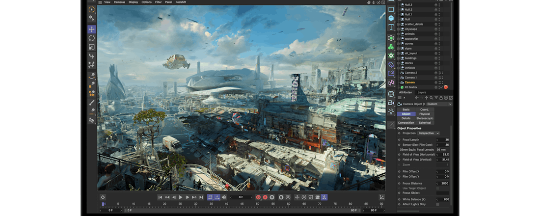
Task: Open the light object icon
Action: coord(391,111)
